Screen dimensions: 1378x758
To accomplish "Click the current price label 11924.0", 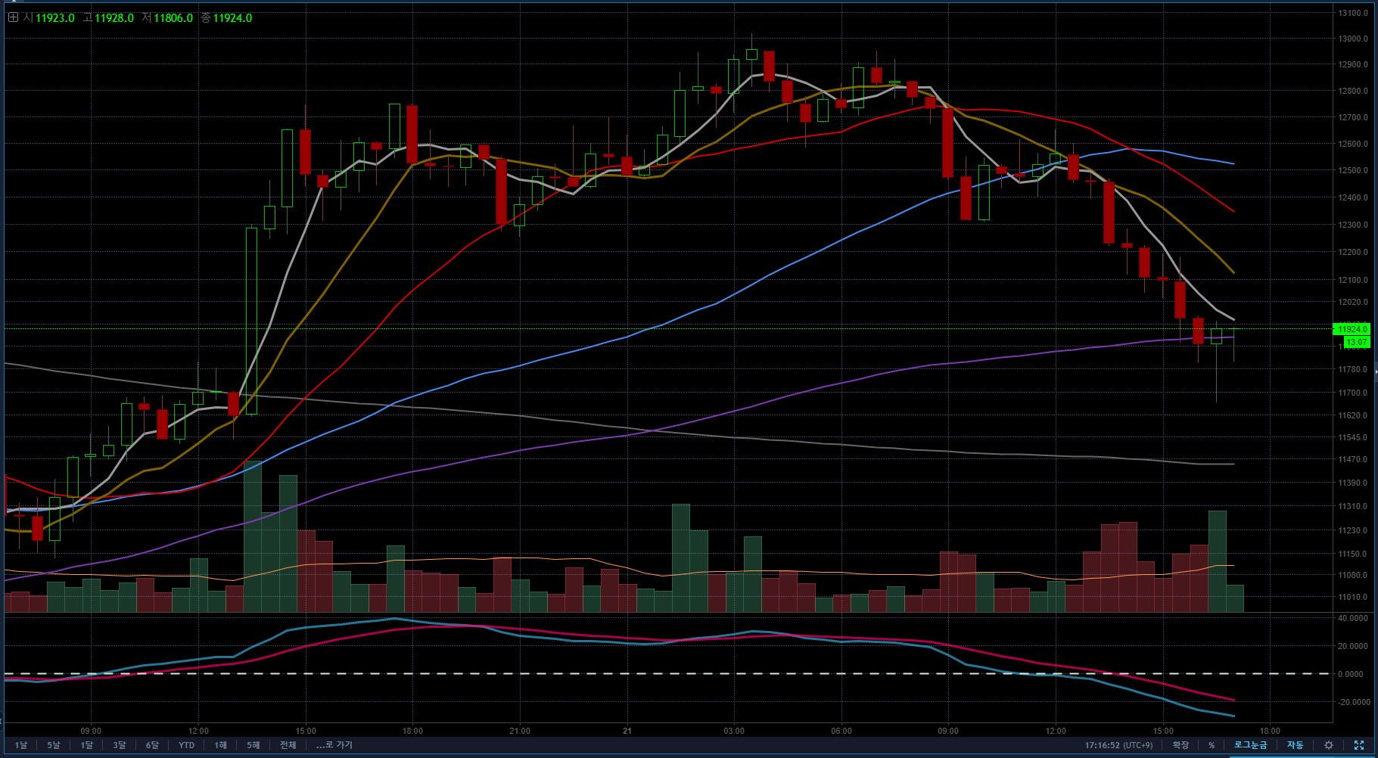I will tap(1352, 329).
